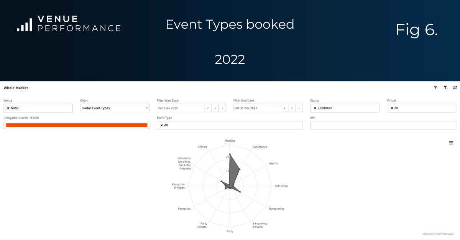Advance the filter start date forward
The height and width of the screenshot is (240, 460).
click(x=215, y=108)
